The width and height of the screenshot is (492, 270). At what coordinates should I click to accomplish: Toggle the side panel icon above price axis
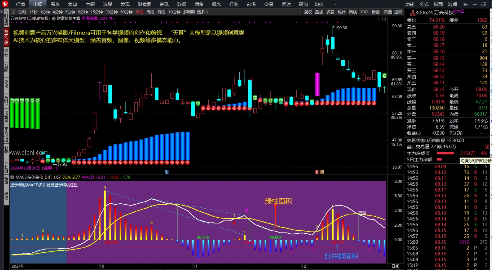(x=384, y=19)
